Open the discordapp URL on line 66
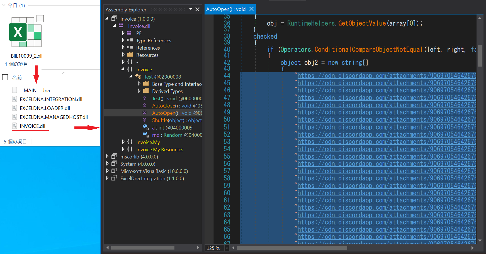486x254 pixels. tap(387, 237)
